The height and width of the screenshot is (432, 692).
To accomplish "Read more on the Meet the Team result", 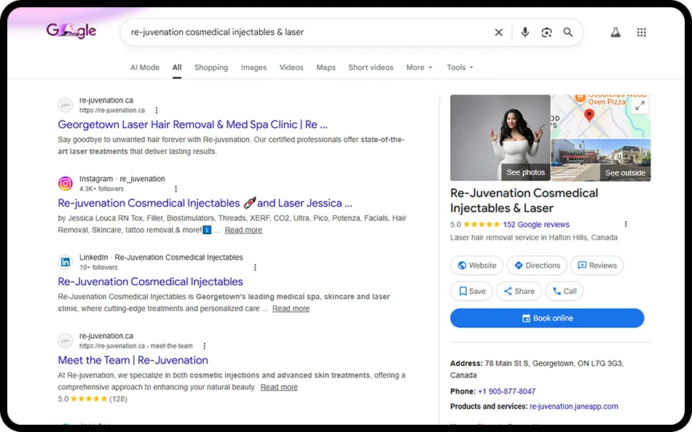I will 279,387.
